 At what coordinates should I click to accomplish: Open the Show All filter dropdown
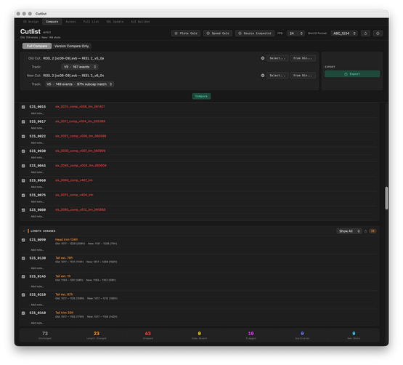(349, 231)
